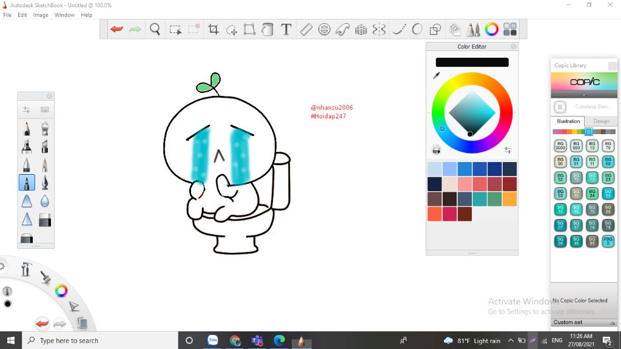Expand the Custom set section
This screenshot has width=621, height=349.
pos(613,323)
